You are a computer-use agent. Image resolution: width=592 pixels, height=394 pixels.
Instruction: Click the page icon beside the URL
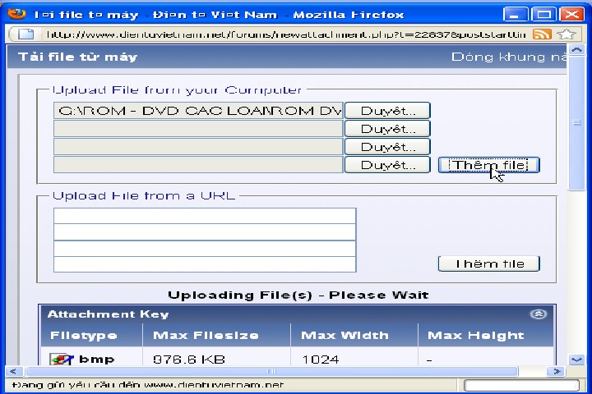point(26,34)
